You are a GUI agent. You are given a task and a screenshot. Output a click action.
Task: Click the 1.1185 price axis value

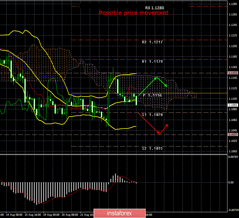click(x=233, y=57)
